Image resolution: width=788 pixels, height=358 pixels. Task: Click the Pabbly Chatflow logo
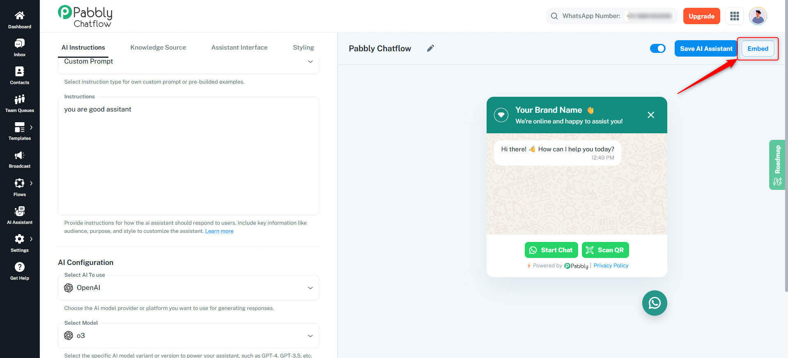click(x=85, y=16)
